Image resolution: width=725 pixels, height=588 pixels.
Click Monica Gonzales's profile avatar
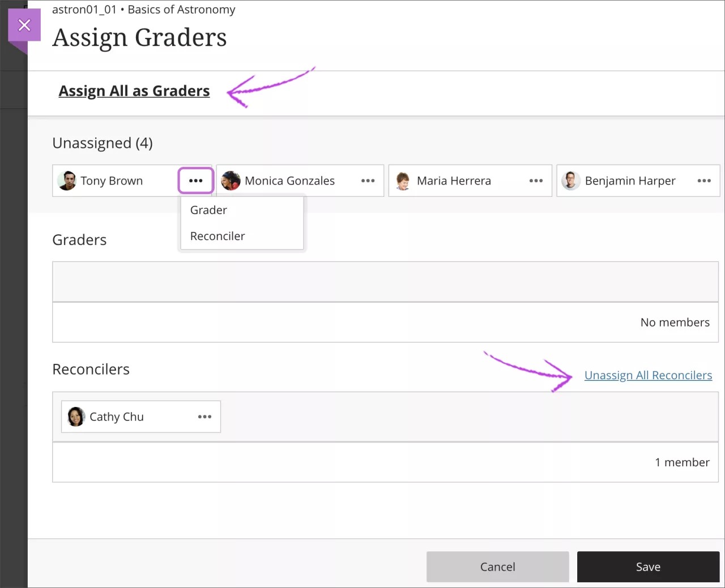pos(231,181)
